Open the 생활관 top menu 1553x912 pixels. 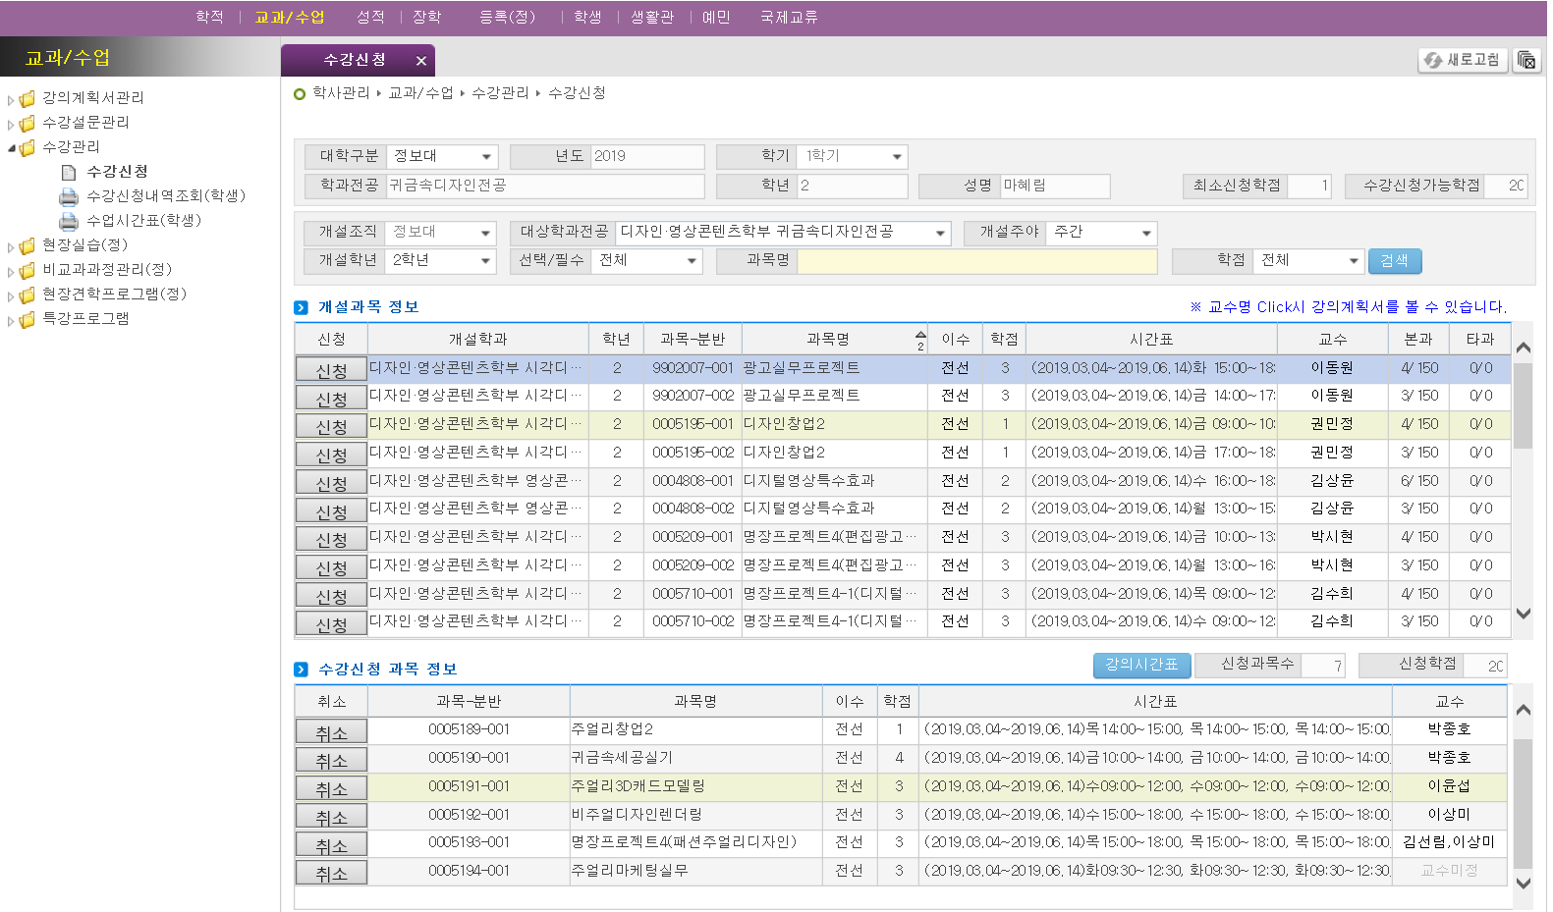pyautogui.click(x=652, y=17)
